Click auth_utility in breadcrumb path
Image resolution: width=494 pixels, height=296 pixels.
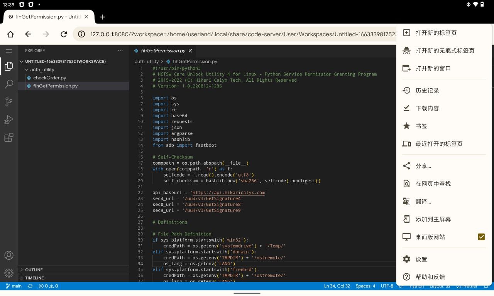pos(147,61)
